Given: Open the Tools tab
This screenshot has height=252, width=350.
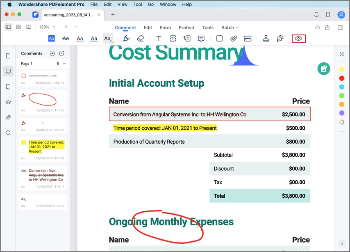Looking at the screenshot, I should [x=208, y=27].
